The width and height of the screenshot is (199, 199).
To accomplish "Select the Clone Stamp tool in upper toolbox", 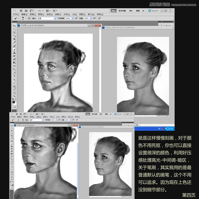I will (14, 53).
